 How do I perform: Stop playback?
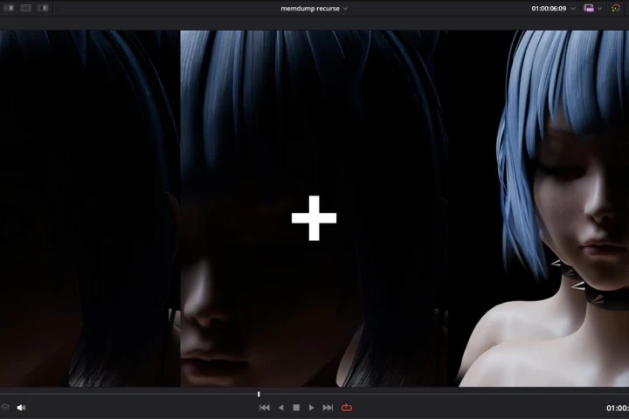tap(296, 408)
